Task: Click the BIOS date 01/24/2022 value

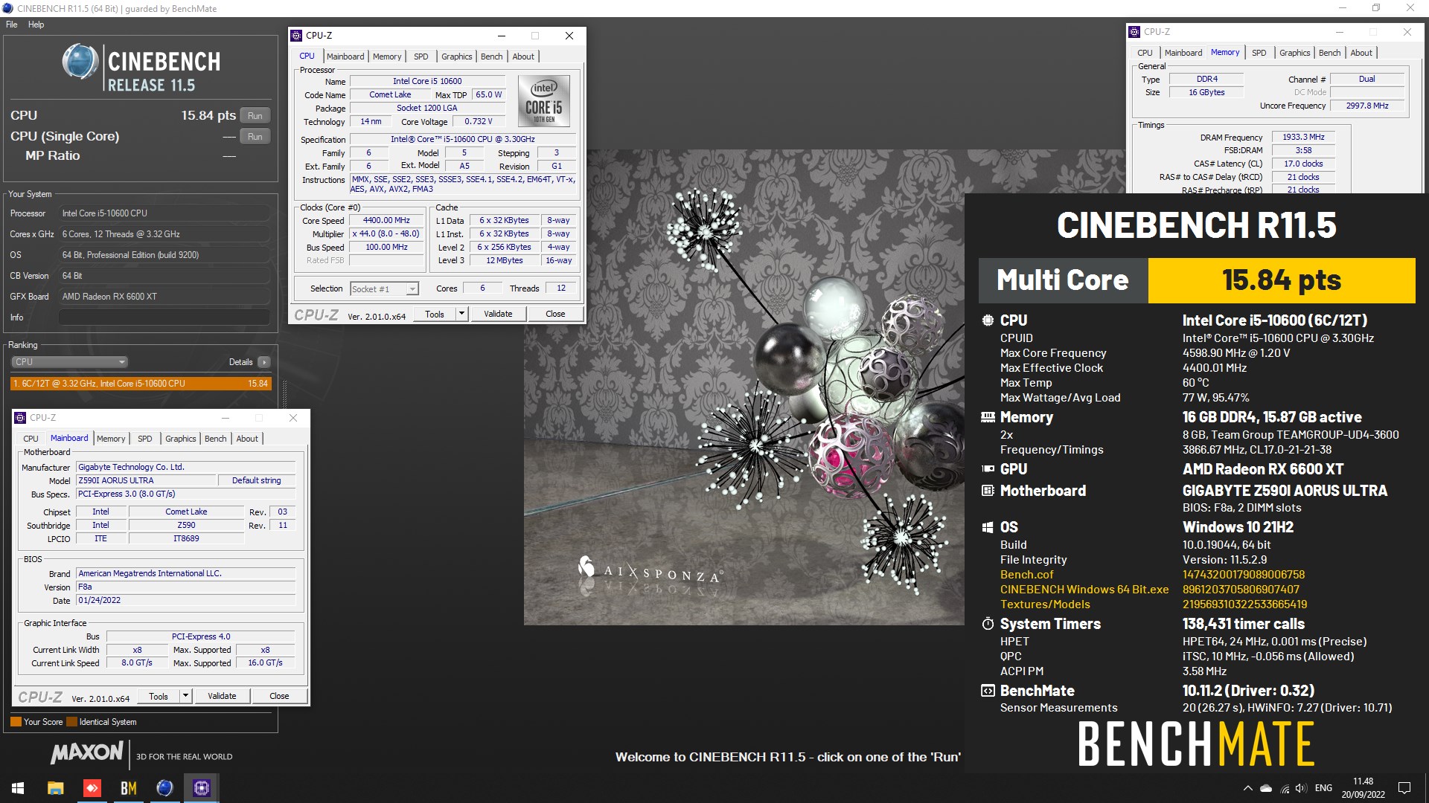Action: 186,601
